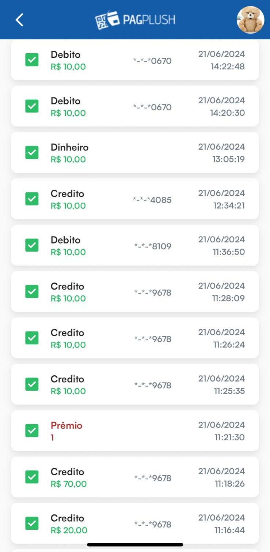Open the Debito transaction at 14:22:48
270x552 pixels.
point(135,60)
